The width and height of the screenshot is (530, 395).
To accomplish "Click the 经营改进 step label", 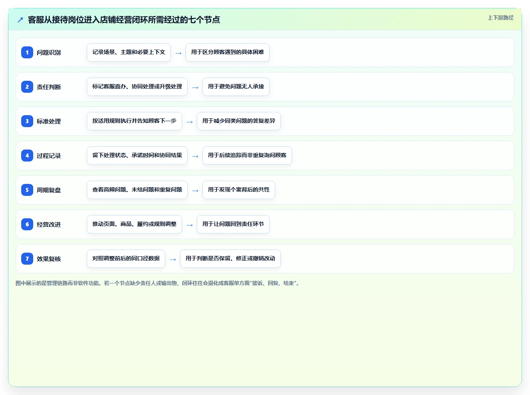I will tap(49, 224).
